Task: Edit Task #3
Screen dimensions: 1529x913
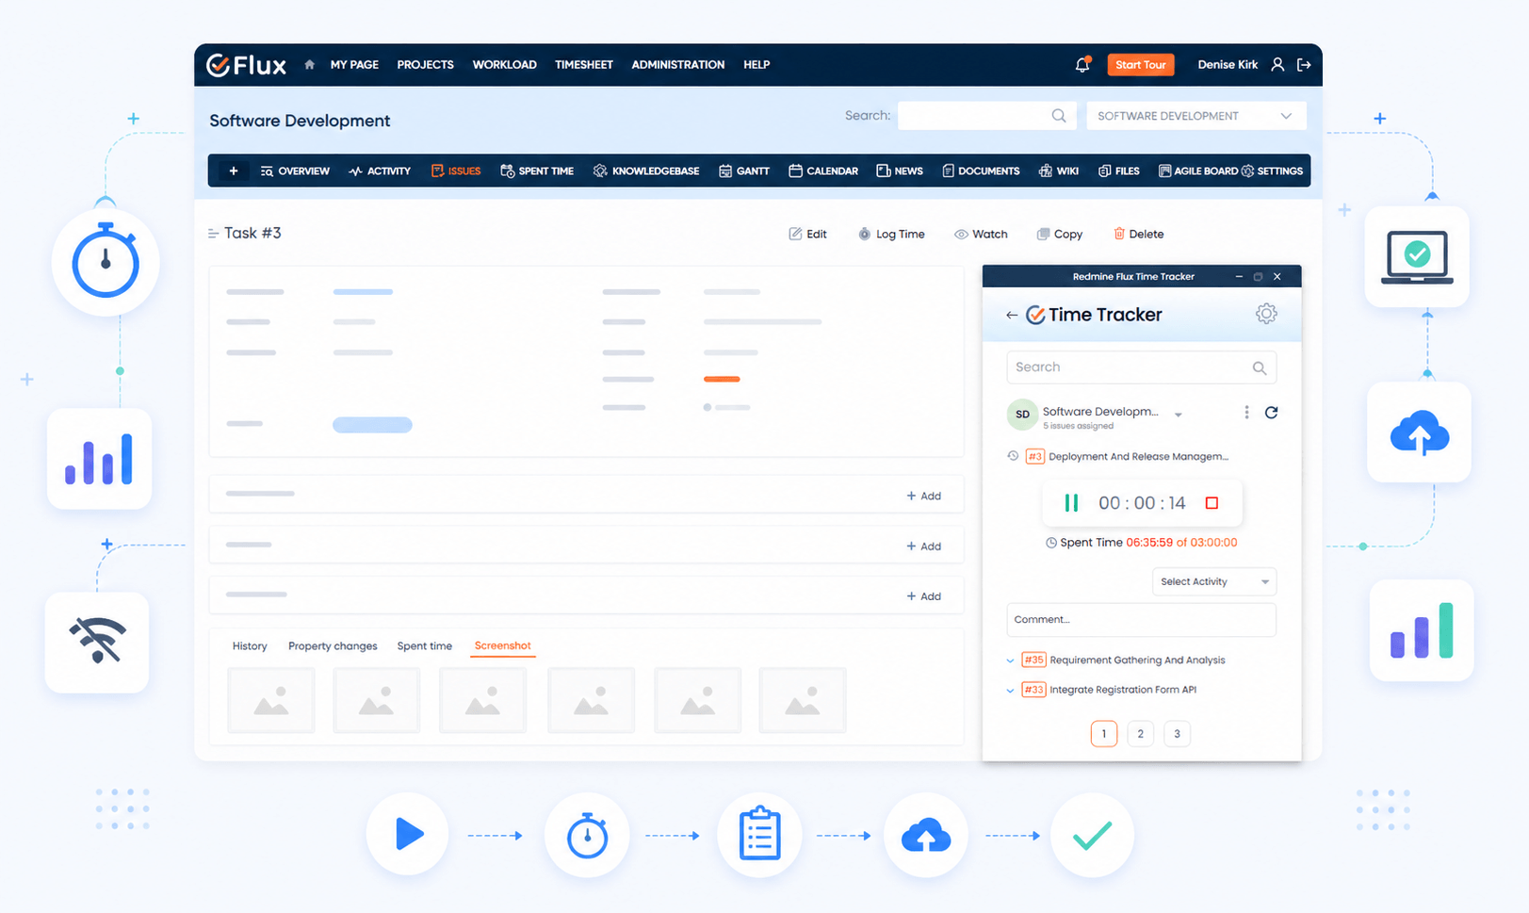Action: click(x=807, y=235)
